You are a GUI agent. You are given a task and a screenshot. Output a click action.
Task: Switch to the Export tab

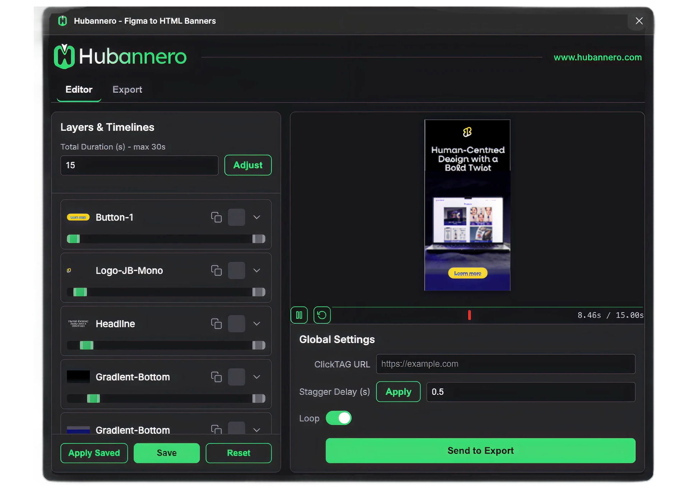pos(127,90)
